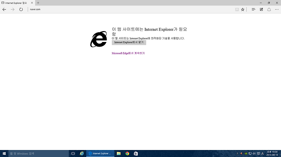This screenshot has width=281, height=157.
Task: Open a new tab with plus
Action: (x=38, y=3)
